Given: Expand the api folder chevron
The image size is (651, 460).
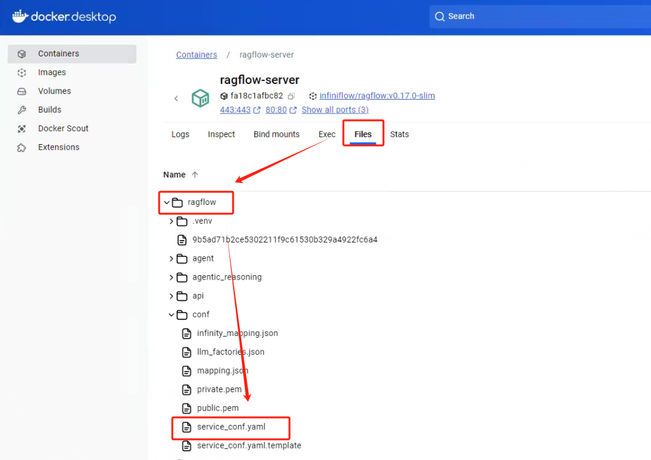Looking at the screenshot, I should point(171,296).
